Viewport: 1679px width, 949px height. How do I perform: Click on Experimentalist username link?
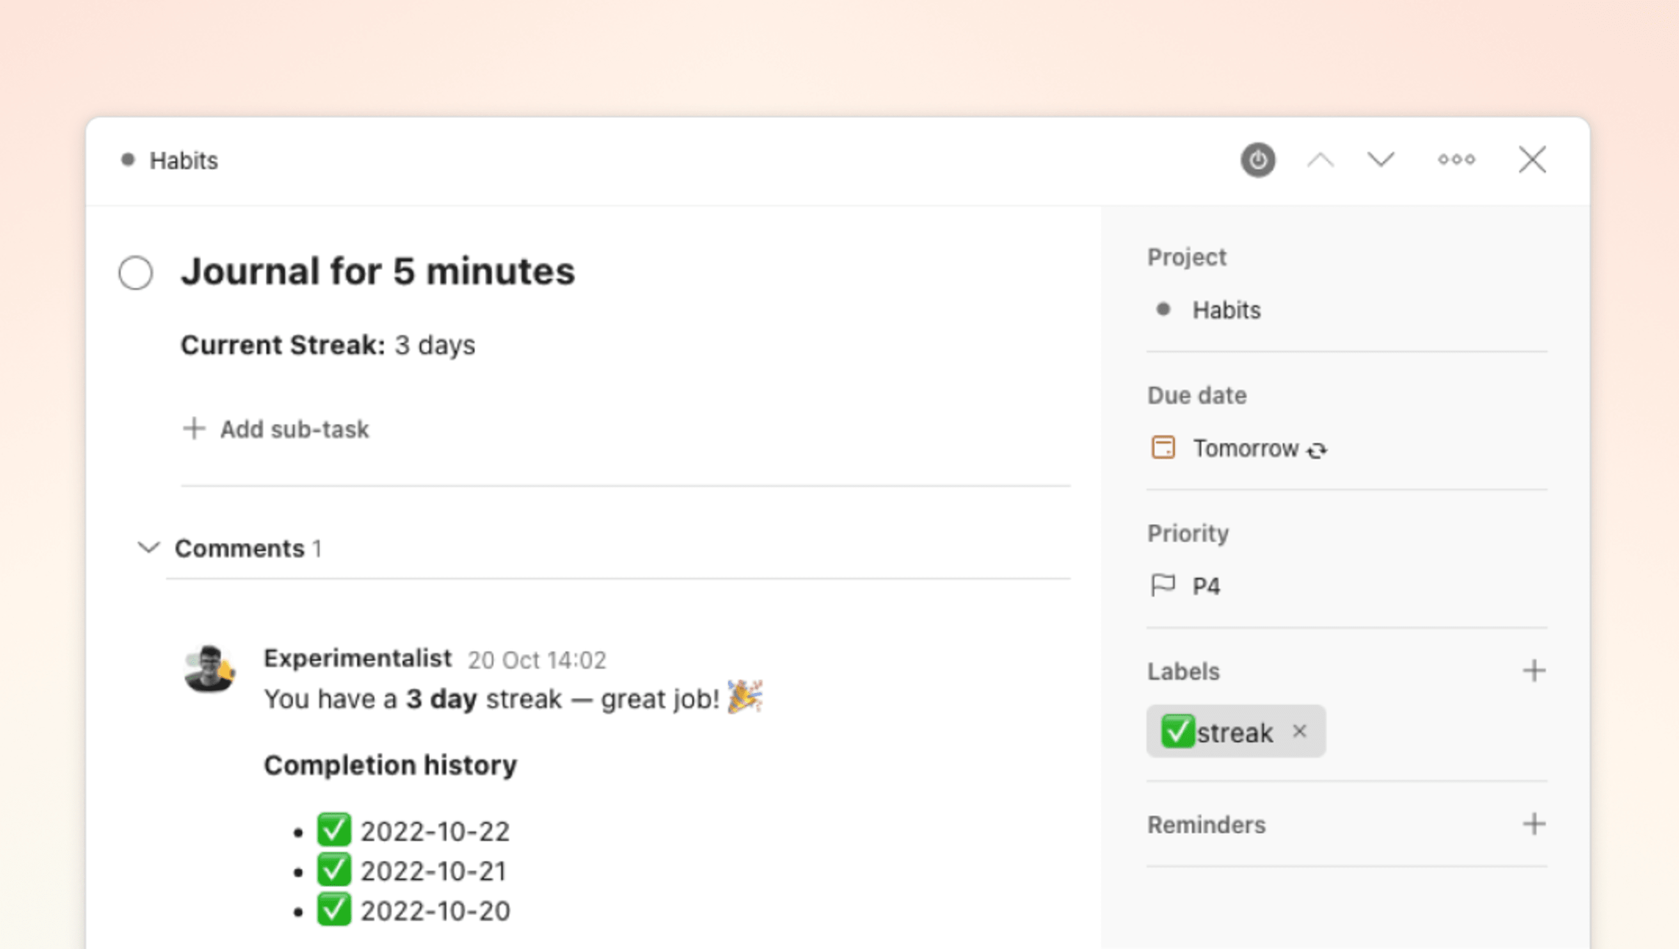[x=356, y=658]
